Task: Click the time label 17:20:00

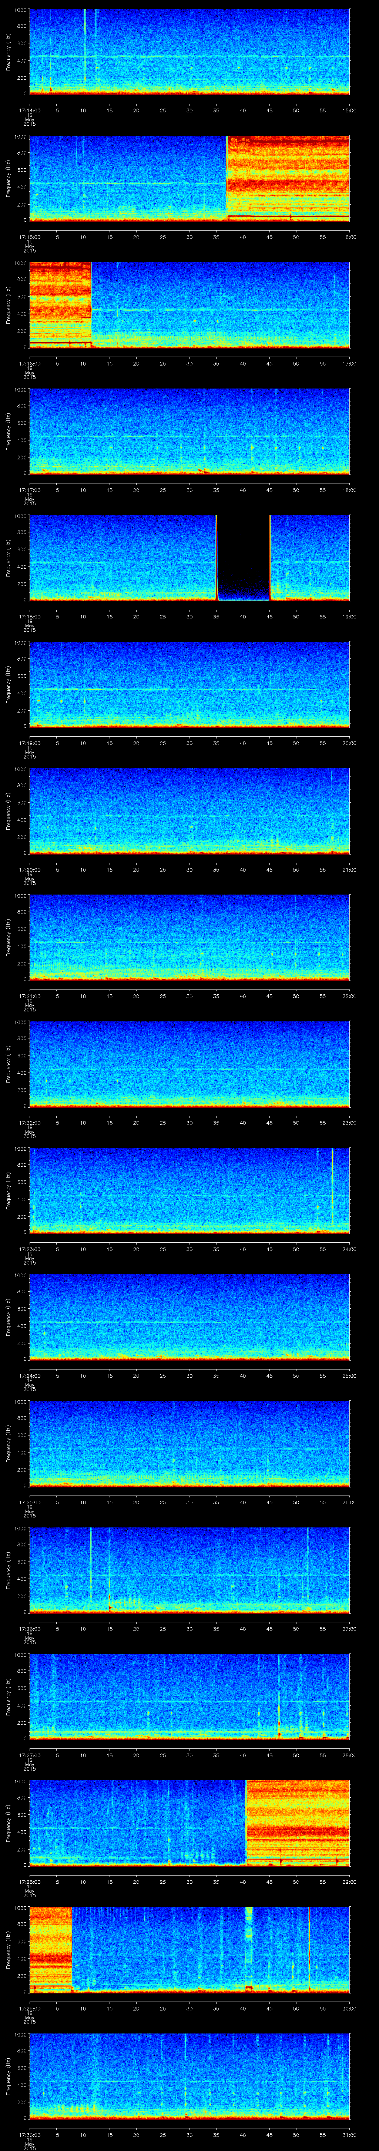Action: (29, 869)
